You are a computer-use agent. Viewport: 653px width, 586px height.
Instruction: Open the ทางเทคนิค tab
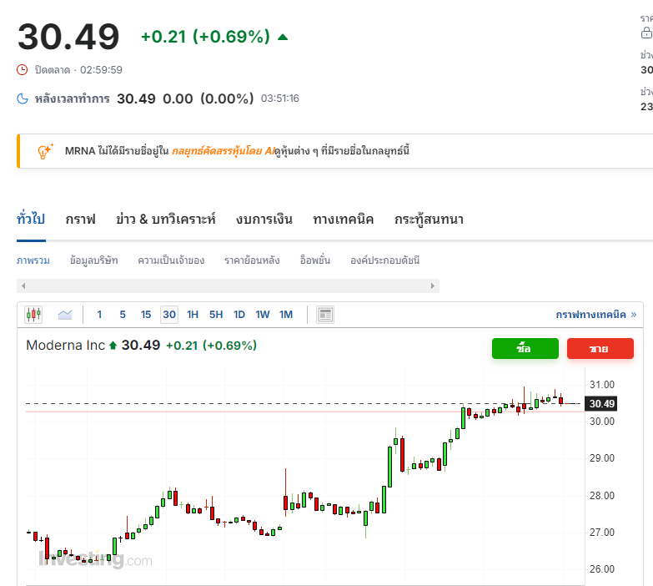point(343,220)
